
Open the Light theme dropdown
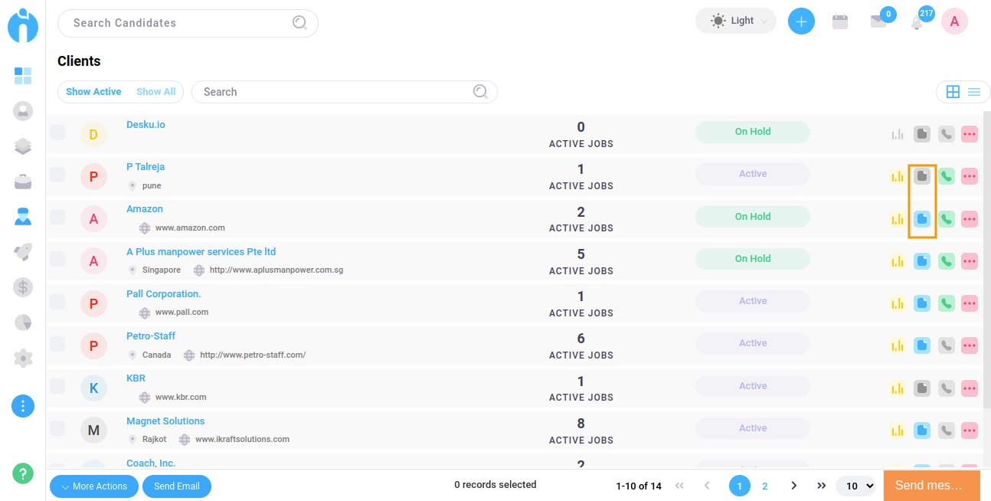tap(736, 21)
